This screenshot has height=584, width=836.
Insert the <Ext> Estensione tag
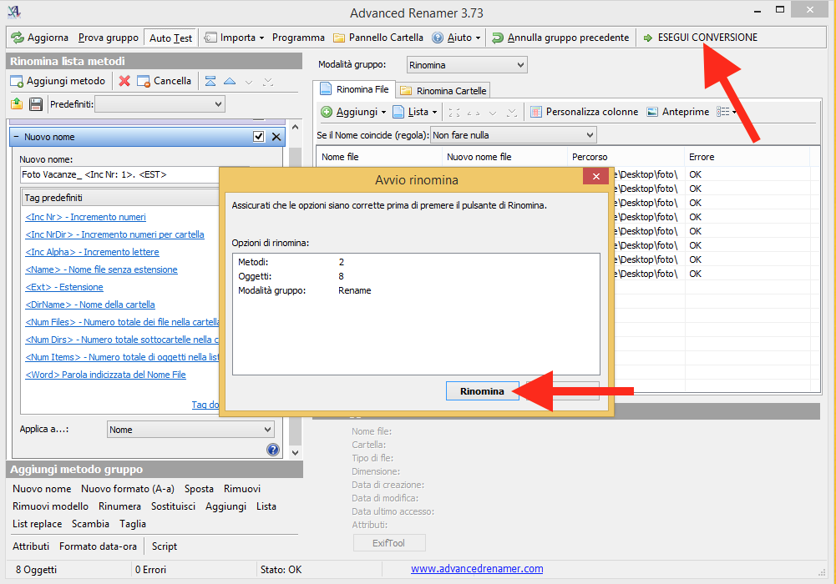tap(64, 288)
